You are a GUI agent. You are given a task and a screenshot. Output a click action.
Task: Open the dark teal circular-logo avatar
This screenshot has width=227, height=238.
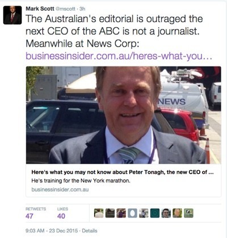(x=155, y=213)
